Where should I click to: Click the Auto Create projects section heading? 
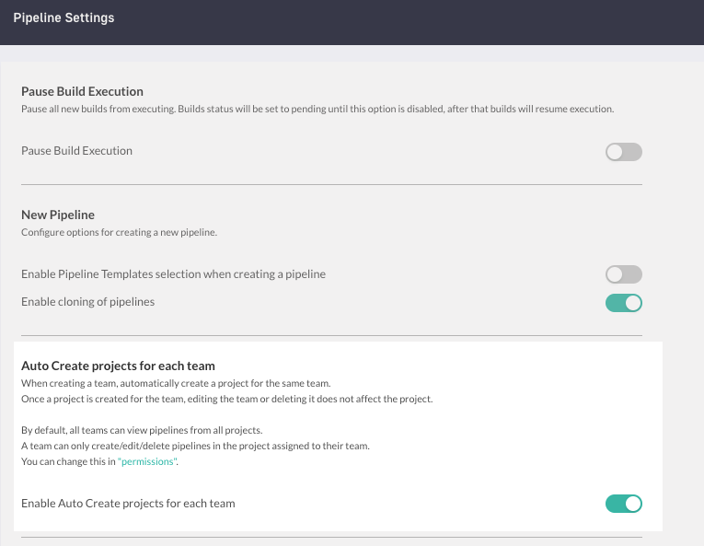[x=118, y=366]
